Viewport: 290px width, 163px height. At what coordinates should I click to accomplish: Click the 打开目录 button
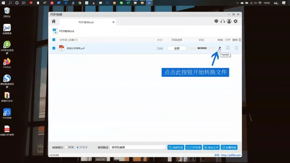[x=194, y=147]
